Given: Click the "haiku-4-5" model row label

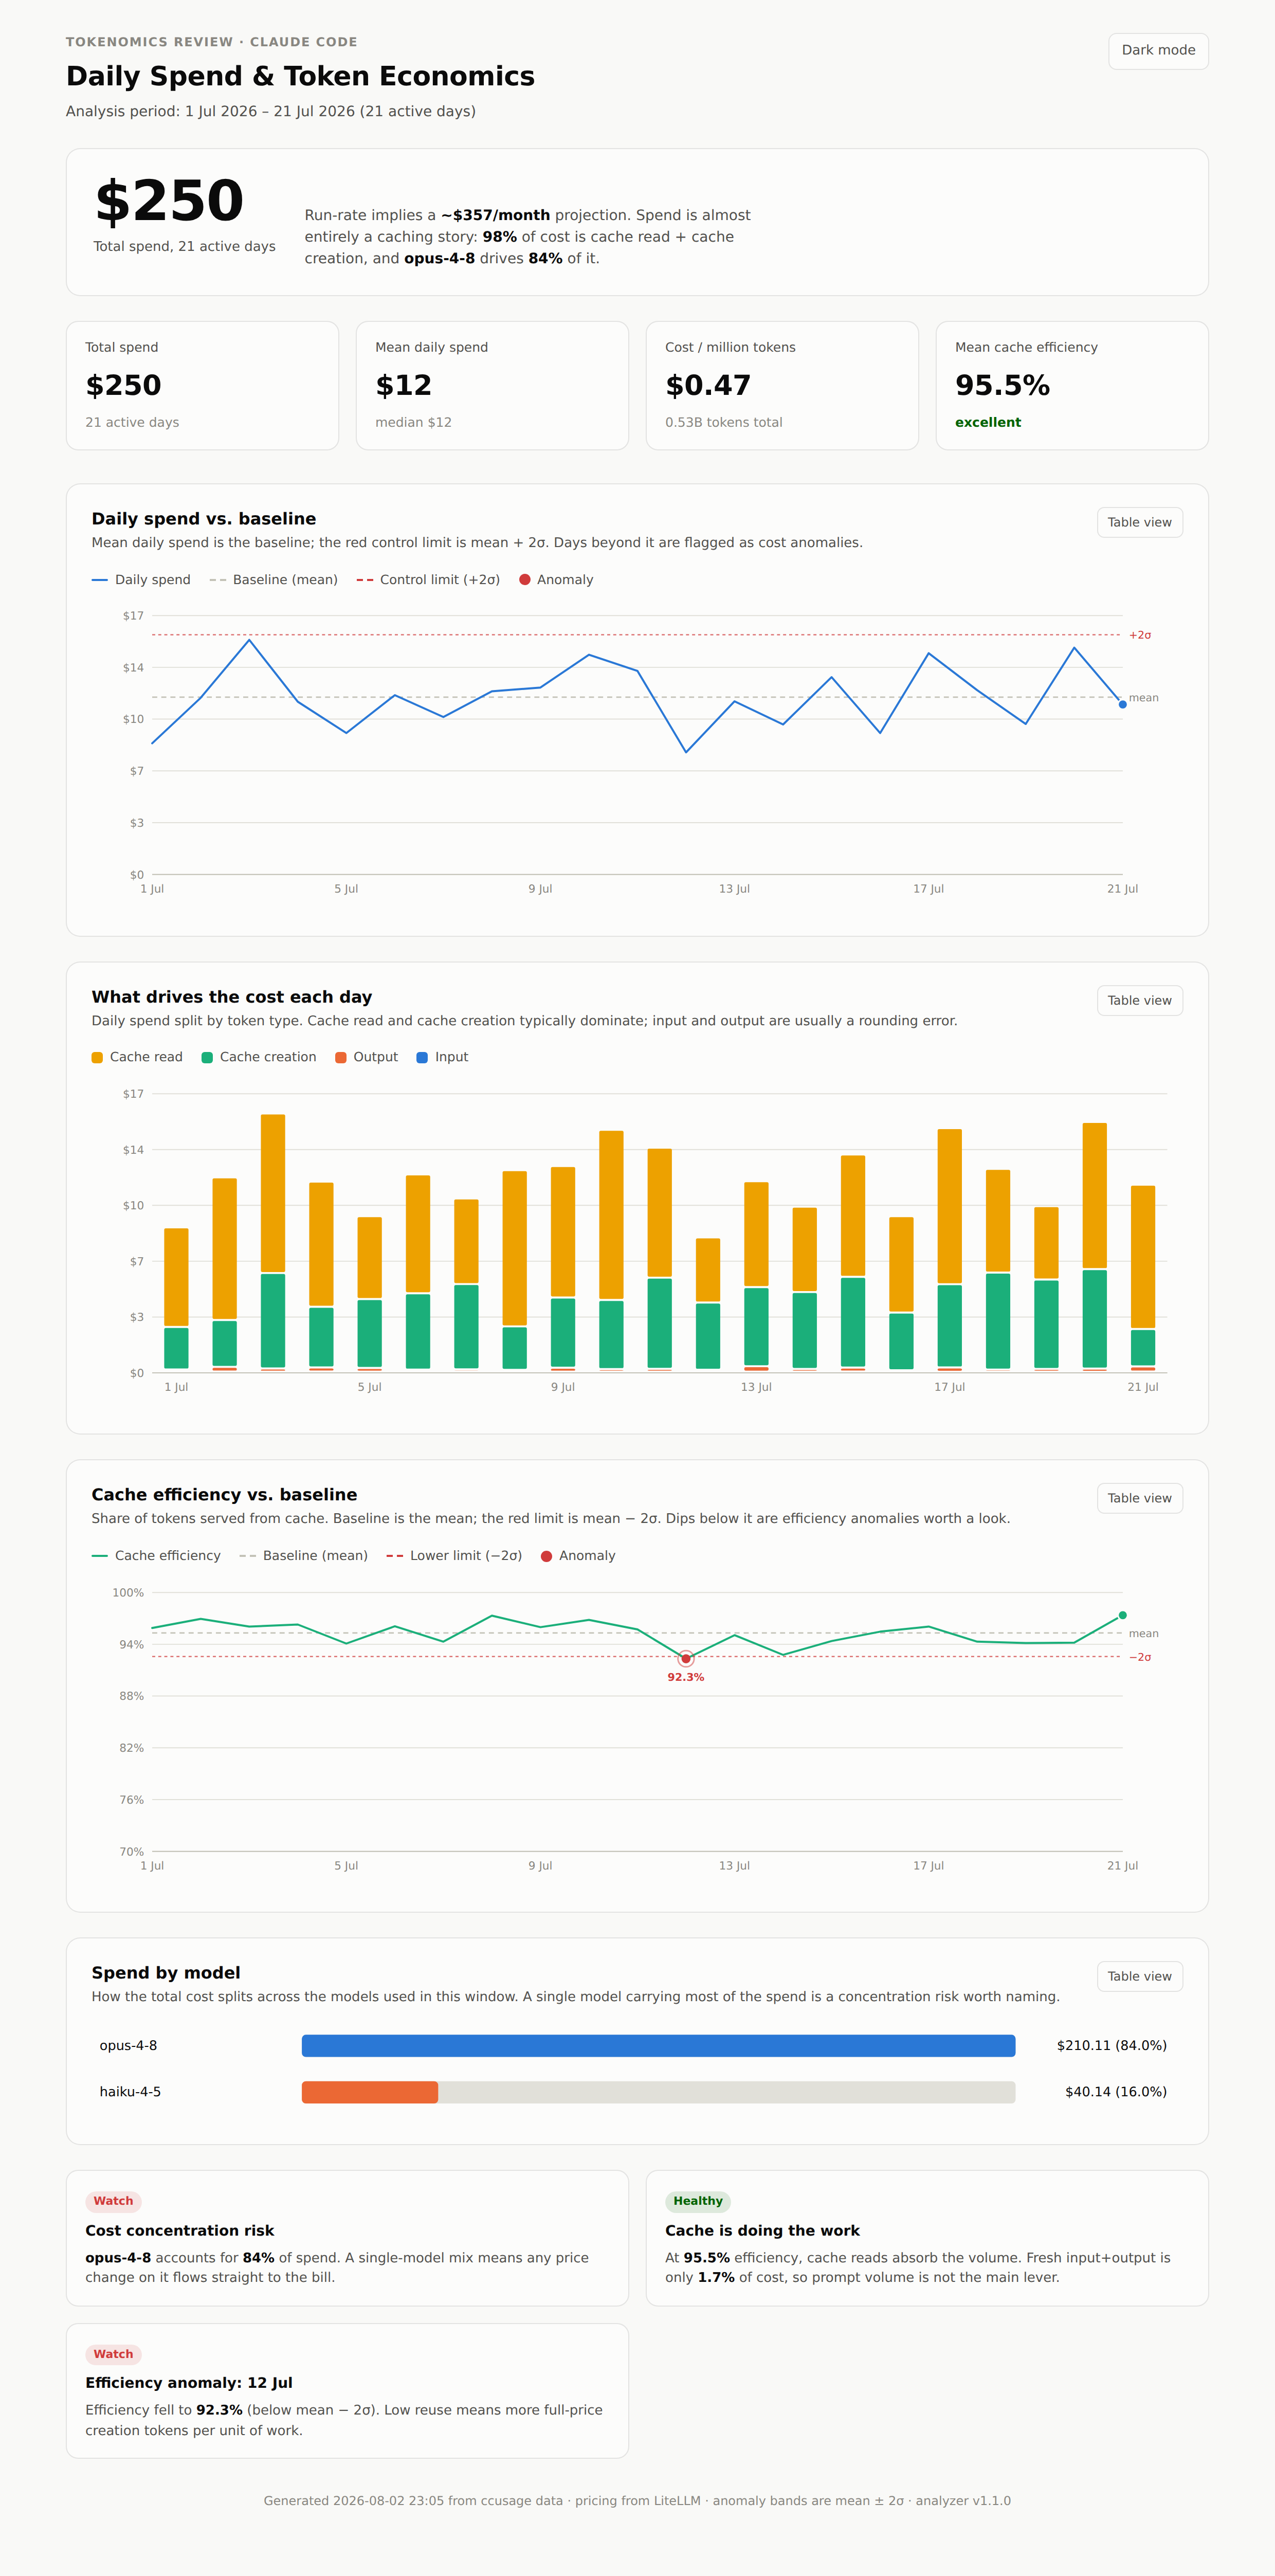Looking at the screenshot, I should [130, 2092].
